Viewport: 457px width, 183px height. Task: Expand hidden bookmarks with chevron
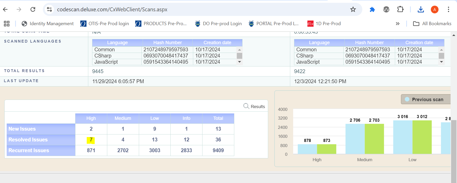click(397, 24)
